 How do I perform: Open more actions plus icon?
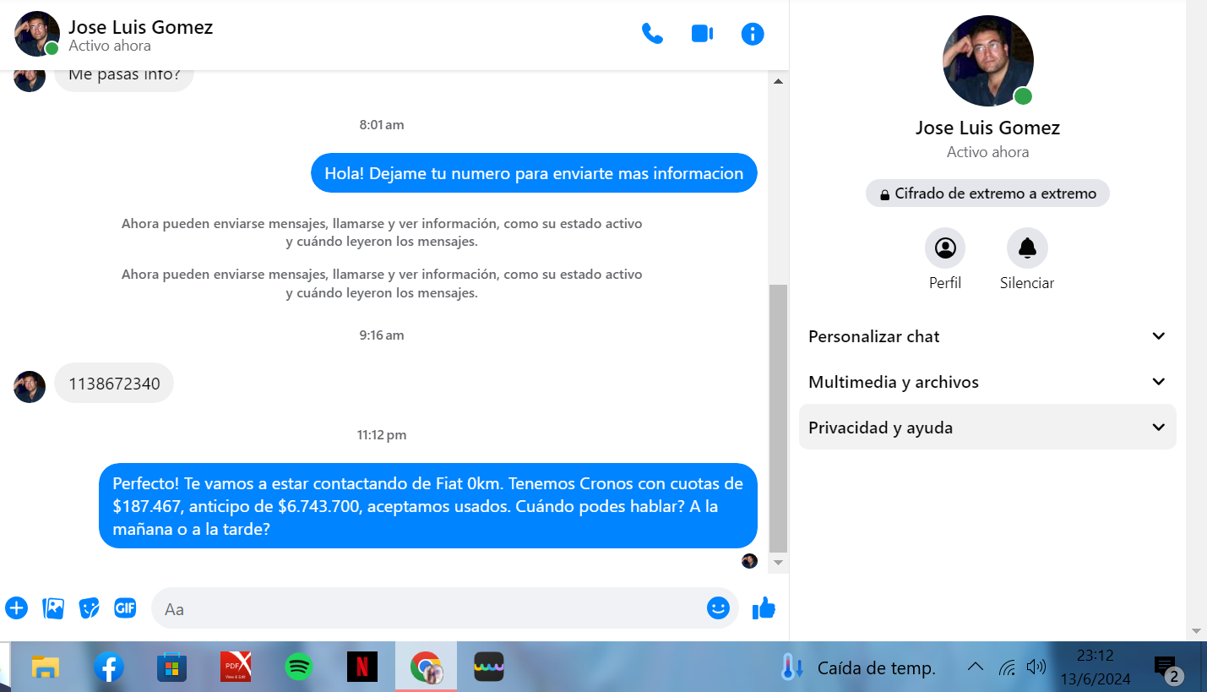pos(16,608)
